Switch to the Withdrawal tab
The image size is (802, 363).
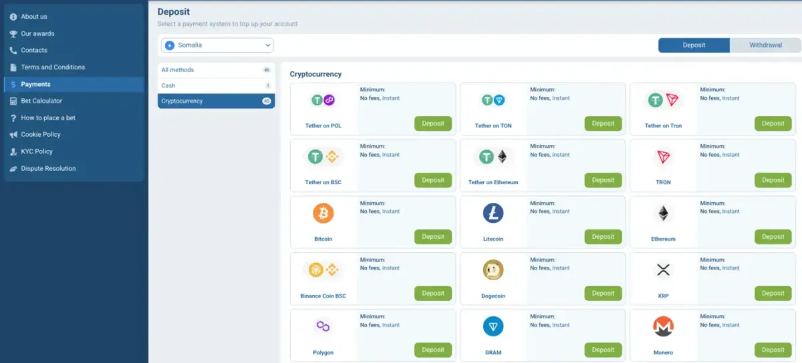coord(765,45)
